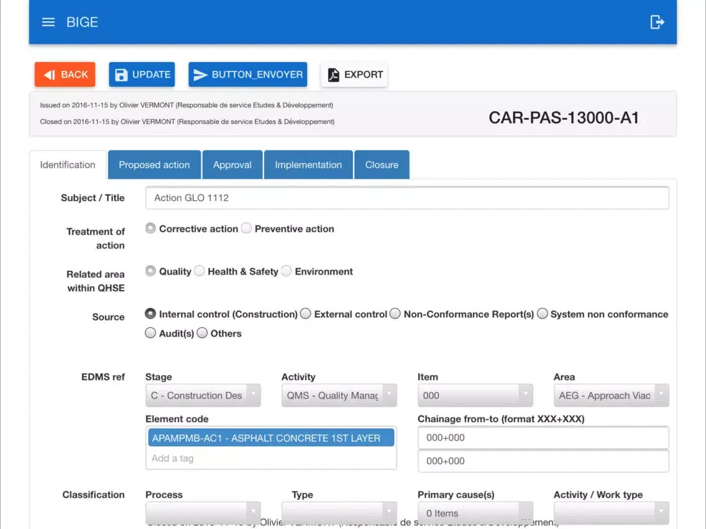Screen dimensions: 706x529
Task: Select Audit(s) source radio button
Action: pyautogui.click(x=150, y=333)
